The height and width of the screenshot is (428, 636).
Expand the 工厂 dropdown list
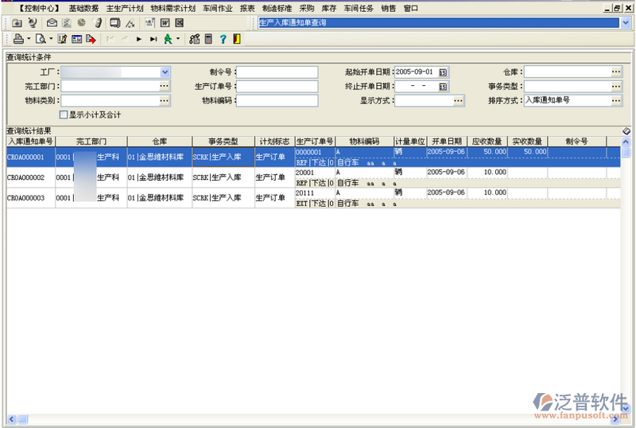click(x=165, y=72)
